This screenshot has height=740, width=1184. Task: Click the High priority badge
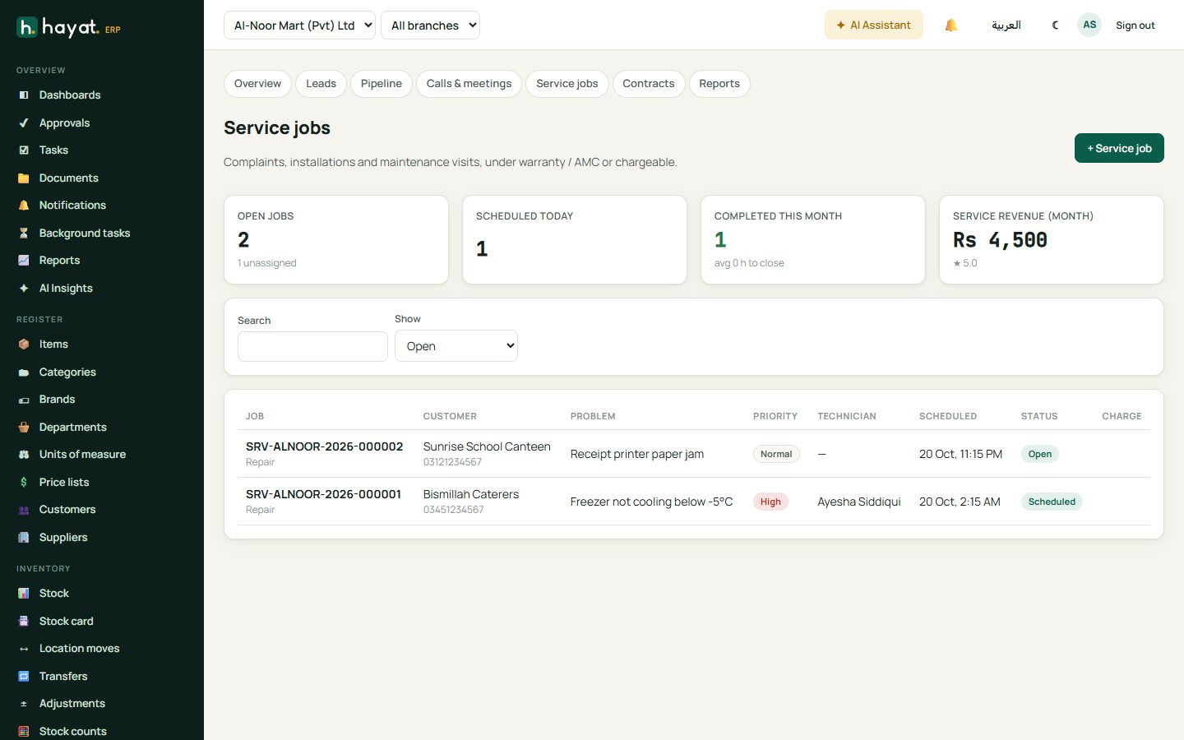[770, 502]
